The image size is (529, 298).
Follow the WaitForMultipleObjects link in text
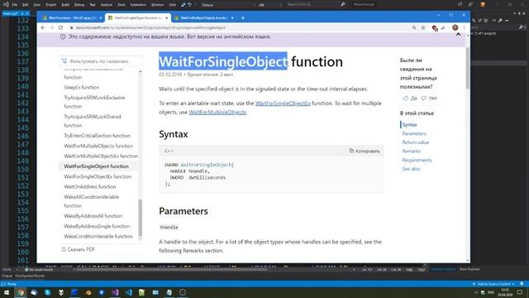pyautogui.click(x=217, y=112)
